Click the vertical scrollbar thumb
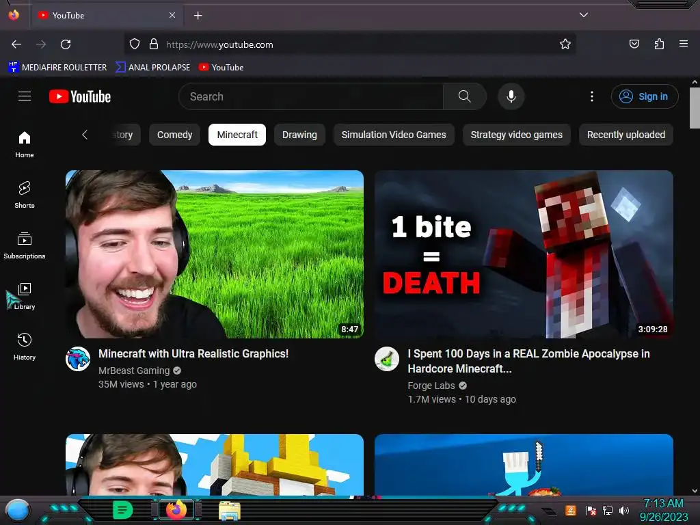 click(695, 107)
